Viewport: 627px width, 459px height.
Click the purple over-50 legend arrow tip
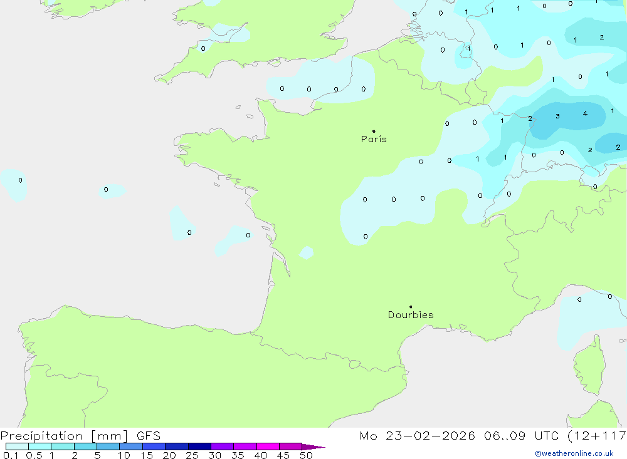(x=313, y=447)
